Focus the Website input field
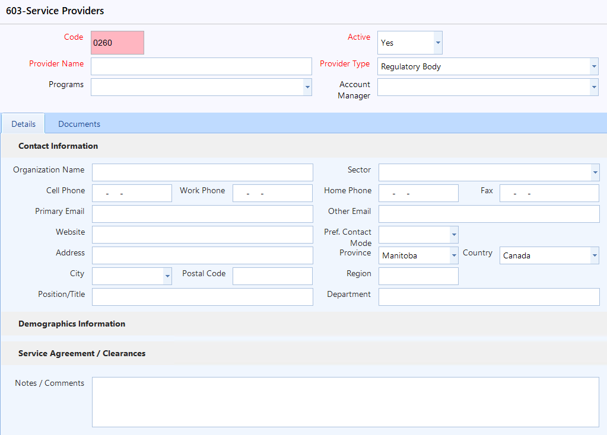Image resolution: width=607 pixels, height=435 pixels. (202, 235)
